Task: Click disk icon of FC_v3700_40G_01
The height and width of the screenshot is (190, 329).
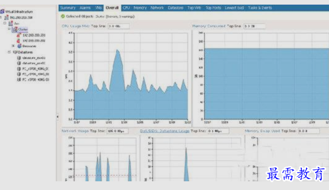Action: click(x=19, y=69)
